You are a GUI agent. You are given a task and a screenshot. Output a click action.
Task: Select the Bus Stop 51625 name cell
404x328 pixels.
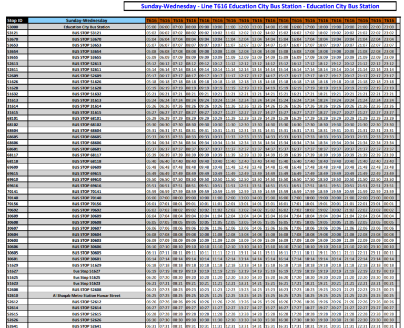(x=87, y=277)
